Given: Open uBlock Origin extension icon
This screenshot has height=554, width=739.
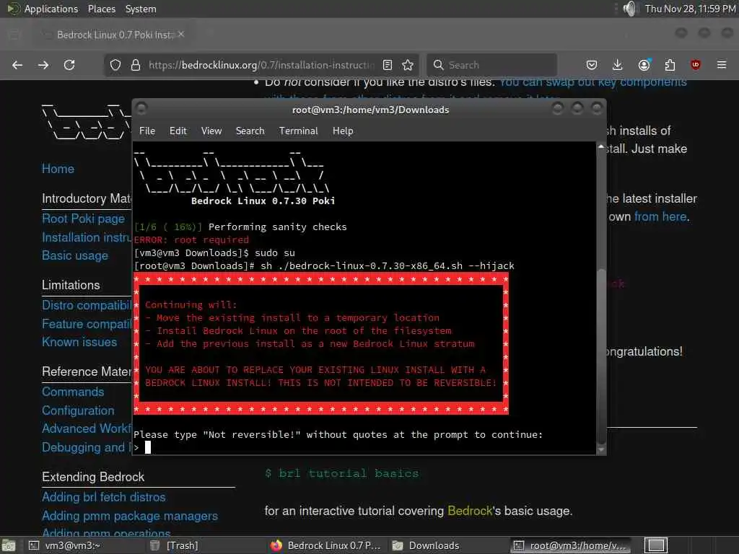Looking at the screenshot, I should pos(696,65).
